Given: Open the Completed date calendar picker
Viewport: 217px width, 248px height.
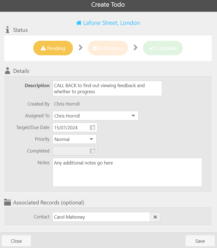Looking at the screenshot, I should (92, 151).
